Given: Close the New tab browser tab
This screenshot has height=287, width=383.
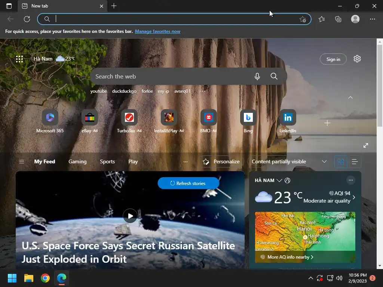Looking at the screenshot, I should (x=102, y=6).
